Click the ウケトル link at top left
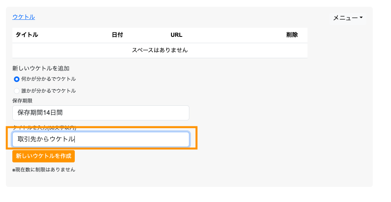Viewport: 391px width, 202px height. coord(23,17)
